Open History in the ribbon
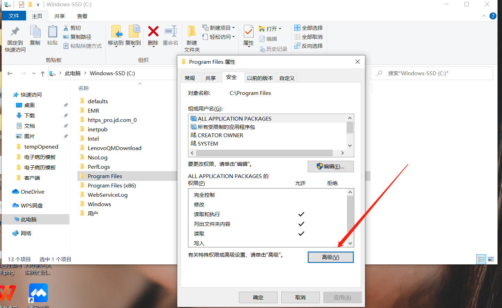Screen dimensions: 502x308 (273, 49)
